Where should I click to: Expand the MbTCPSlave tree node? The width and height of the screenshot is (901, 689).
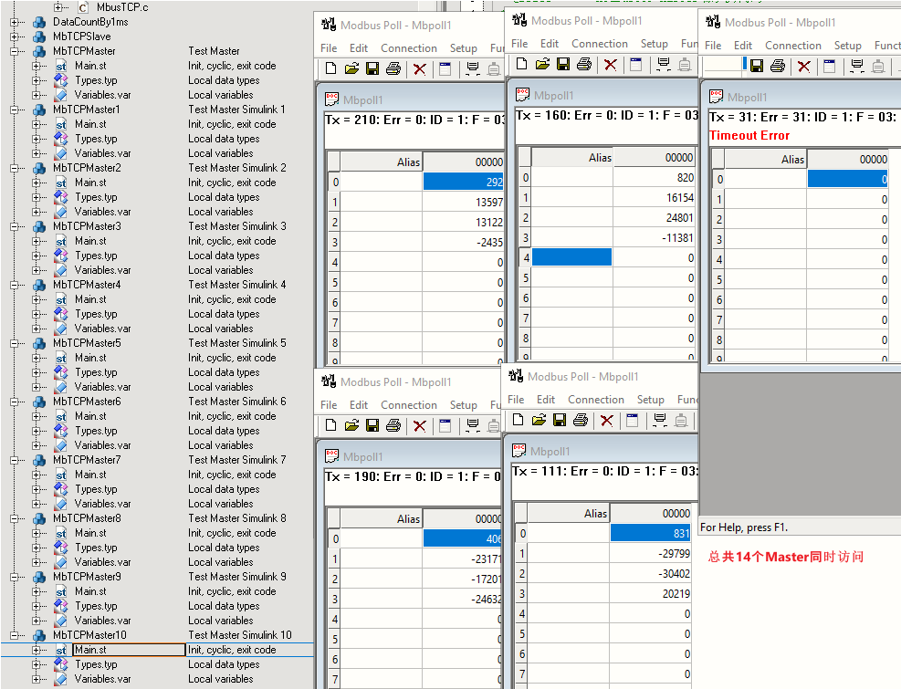coord(15,37)
